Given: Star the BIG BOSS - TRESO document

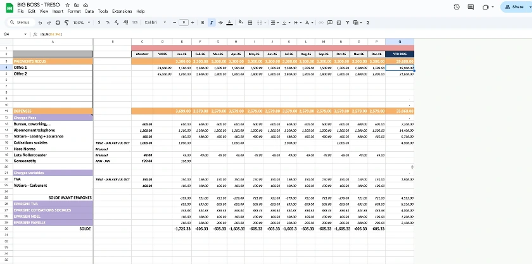Looking at the screenshot, I should coord(68,5).
